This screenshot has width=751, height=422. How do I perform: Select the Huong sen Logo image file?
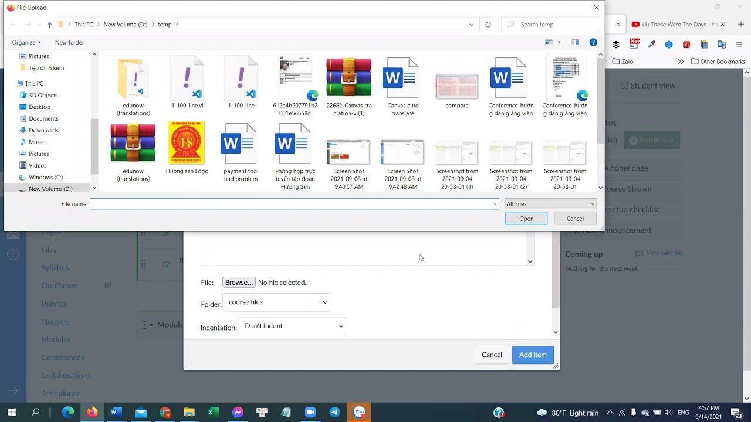(x=187, y=148)
